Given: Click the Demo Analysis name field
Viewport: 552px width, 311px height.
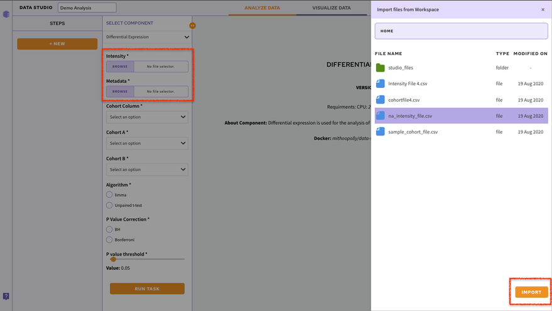Looking at the screenshot, I should click(x=87, y=8).
